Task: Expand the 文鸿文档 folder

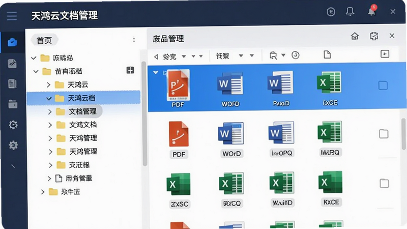Action: coord(50,125)
